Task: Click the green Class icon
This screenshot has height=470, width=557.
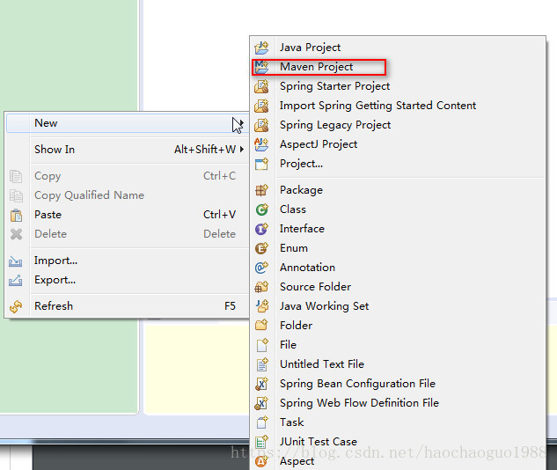Action: (x=262, y=209)
